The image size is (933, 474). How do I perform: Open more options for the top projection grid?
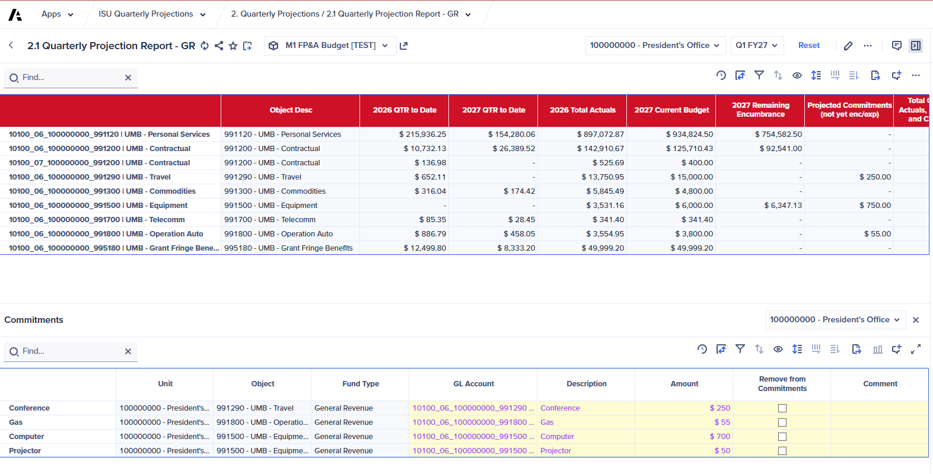(916, 75)
